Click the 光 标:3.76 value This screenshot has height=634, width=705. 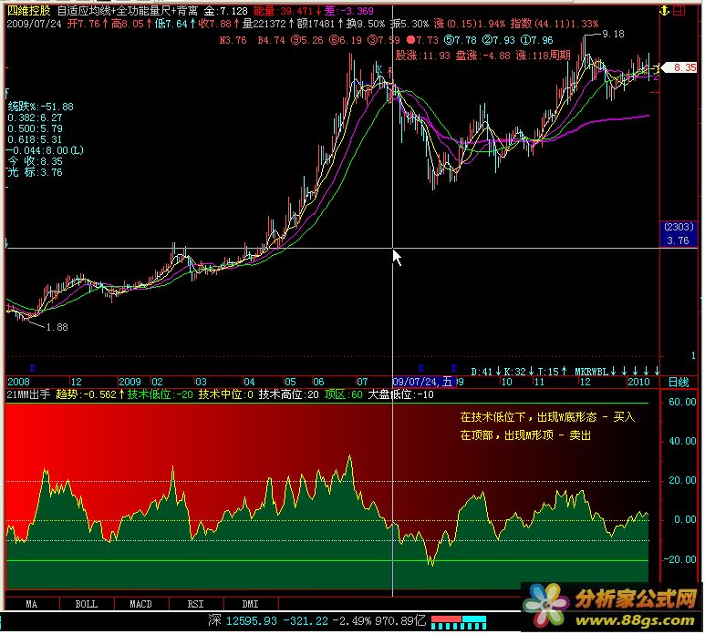tap(35, 172)
